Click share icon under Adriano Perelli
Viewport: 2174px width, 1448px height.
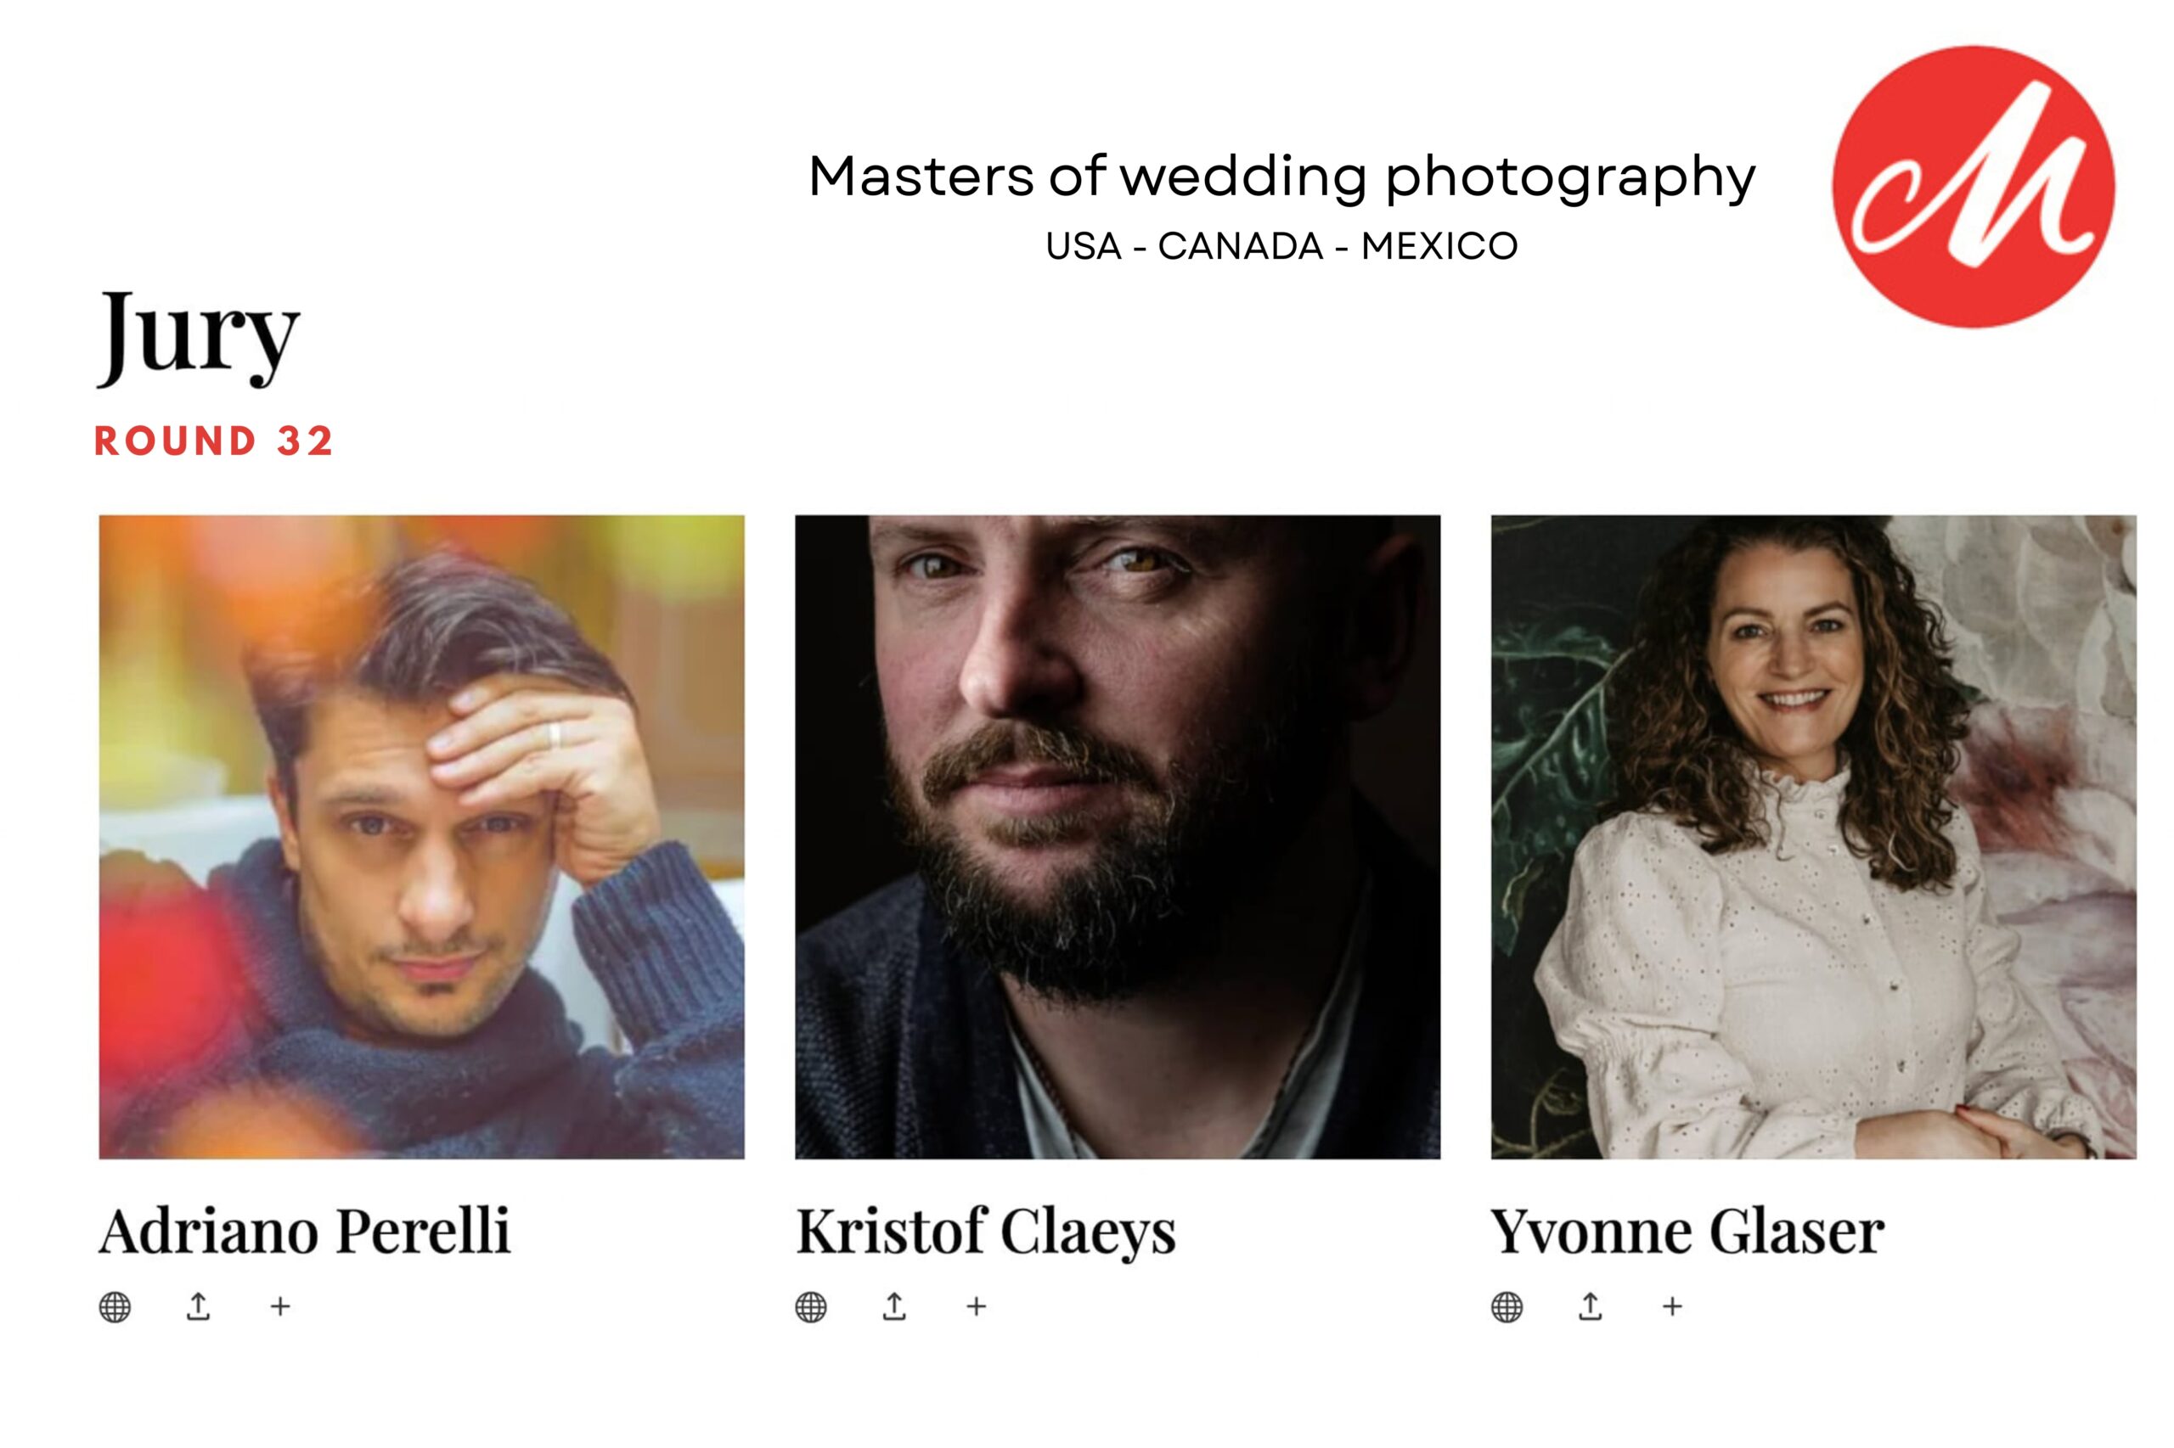[198, 1305]
